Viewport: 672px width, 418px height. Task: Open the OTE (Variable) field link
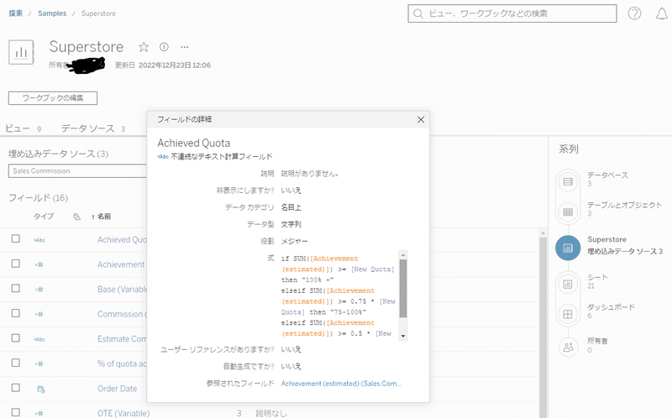click(x=123, y=413)
